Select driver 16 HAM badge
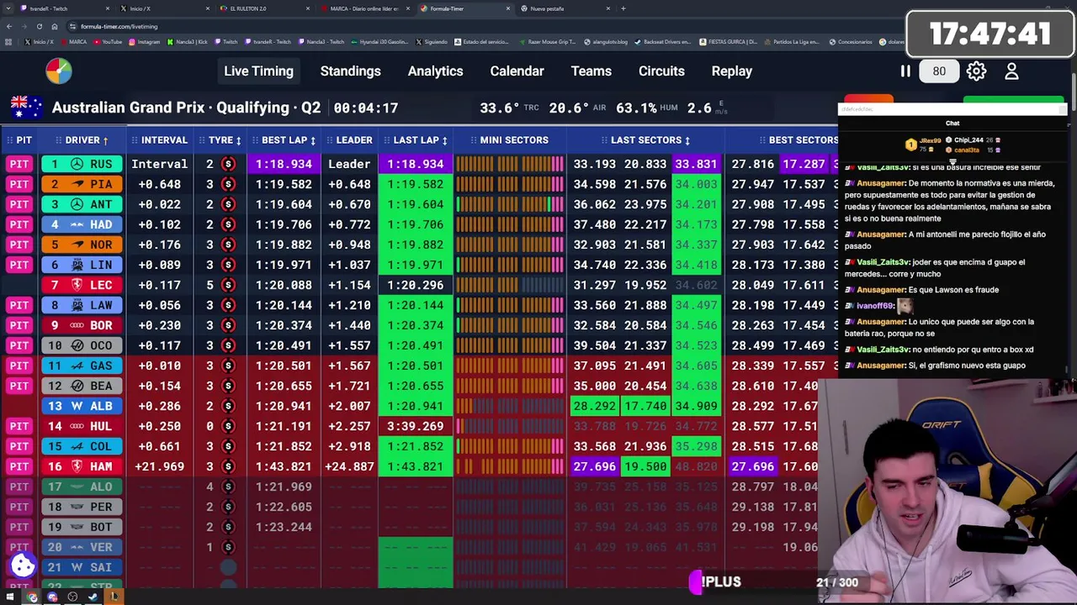This screenshot has height=605, width=1077. click(82, 466)
